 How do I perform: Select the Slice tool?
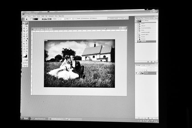pyautogui.click(x=27, y=31)
